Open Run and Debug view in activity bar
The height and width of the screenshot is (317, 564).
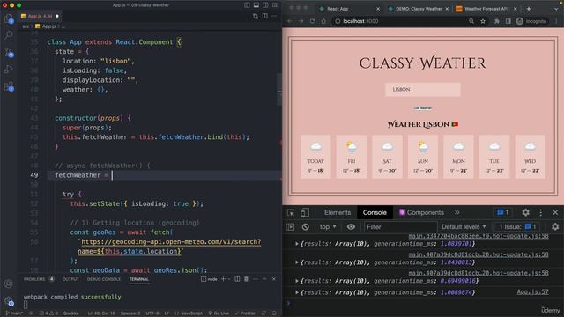[9, 69]
